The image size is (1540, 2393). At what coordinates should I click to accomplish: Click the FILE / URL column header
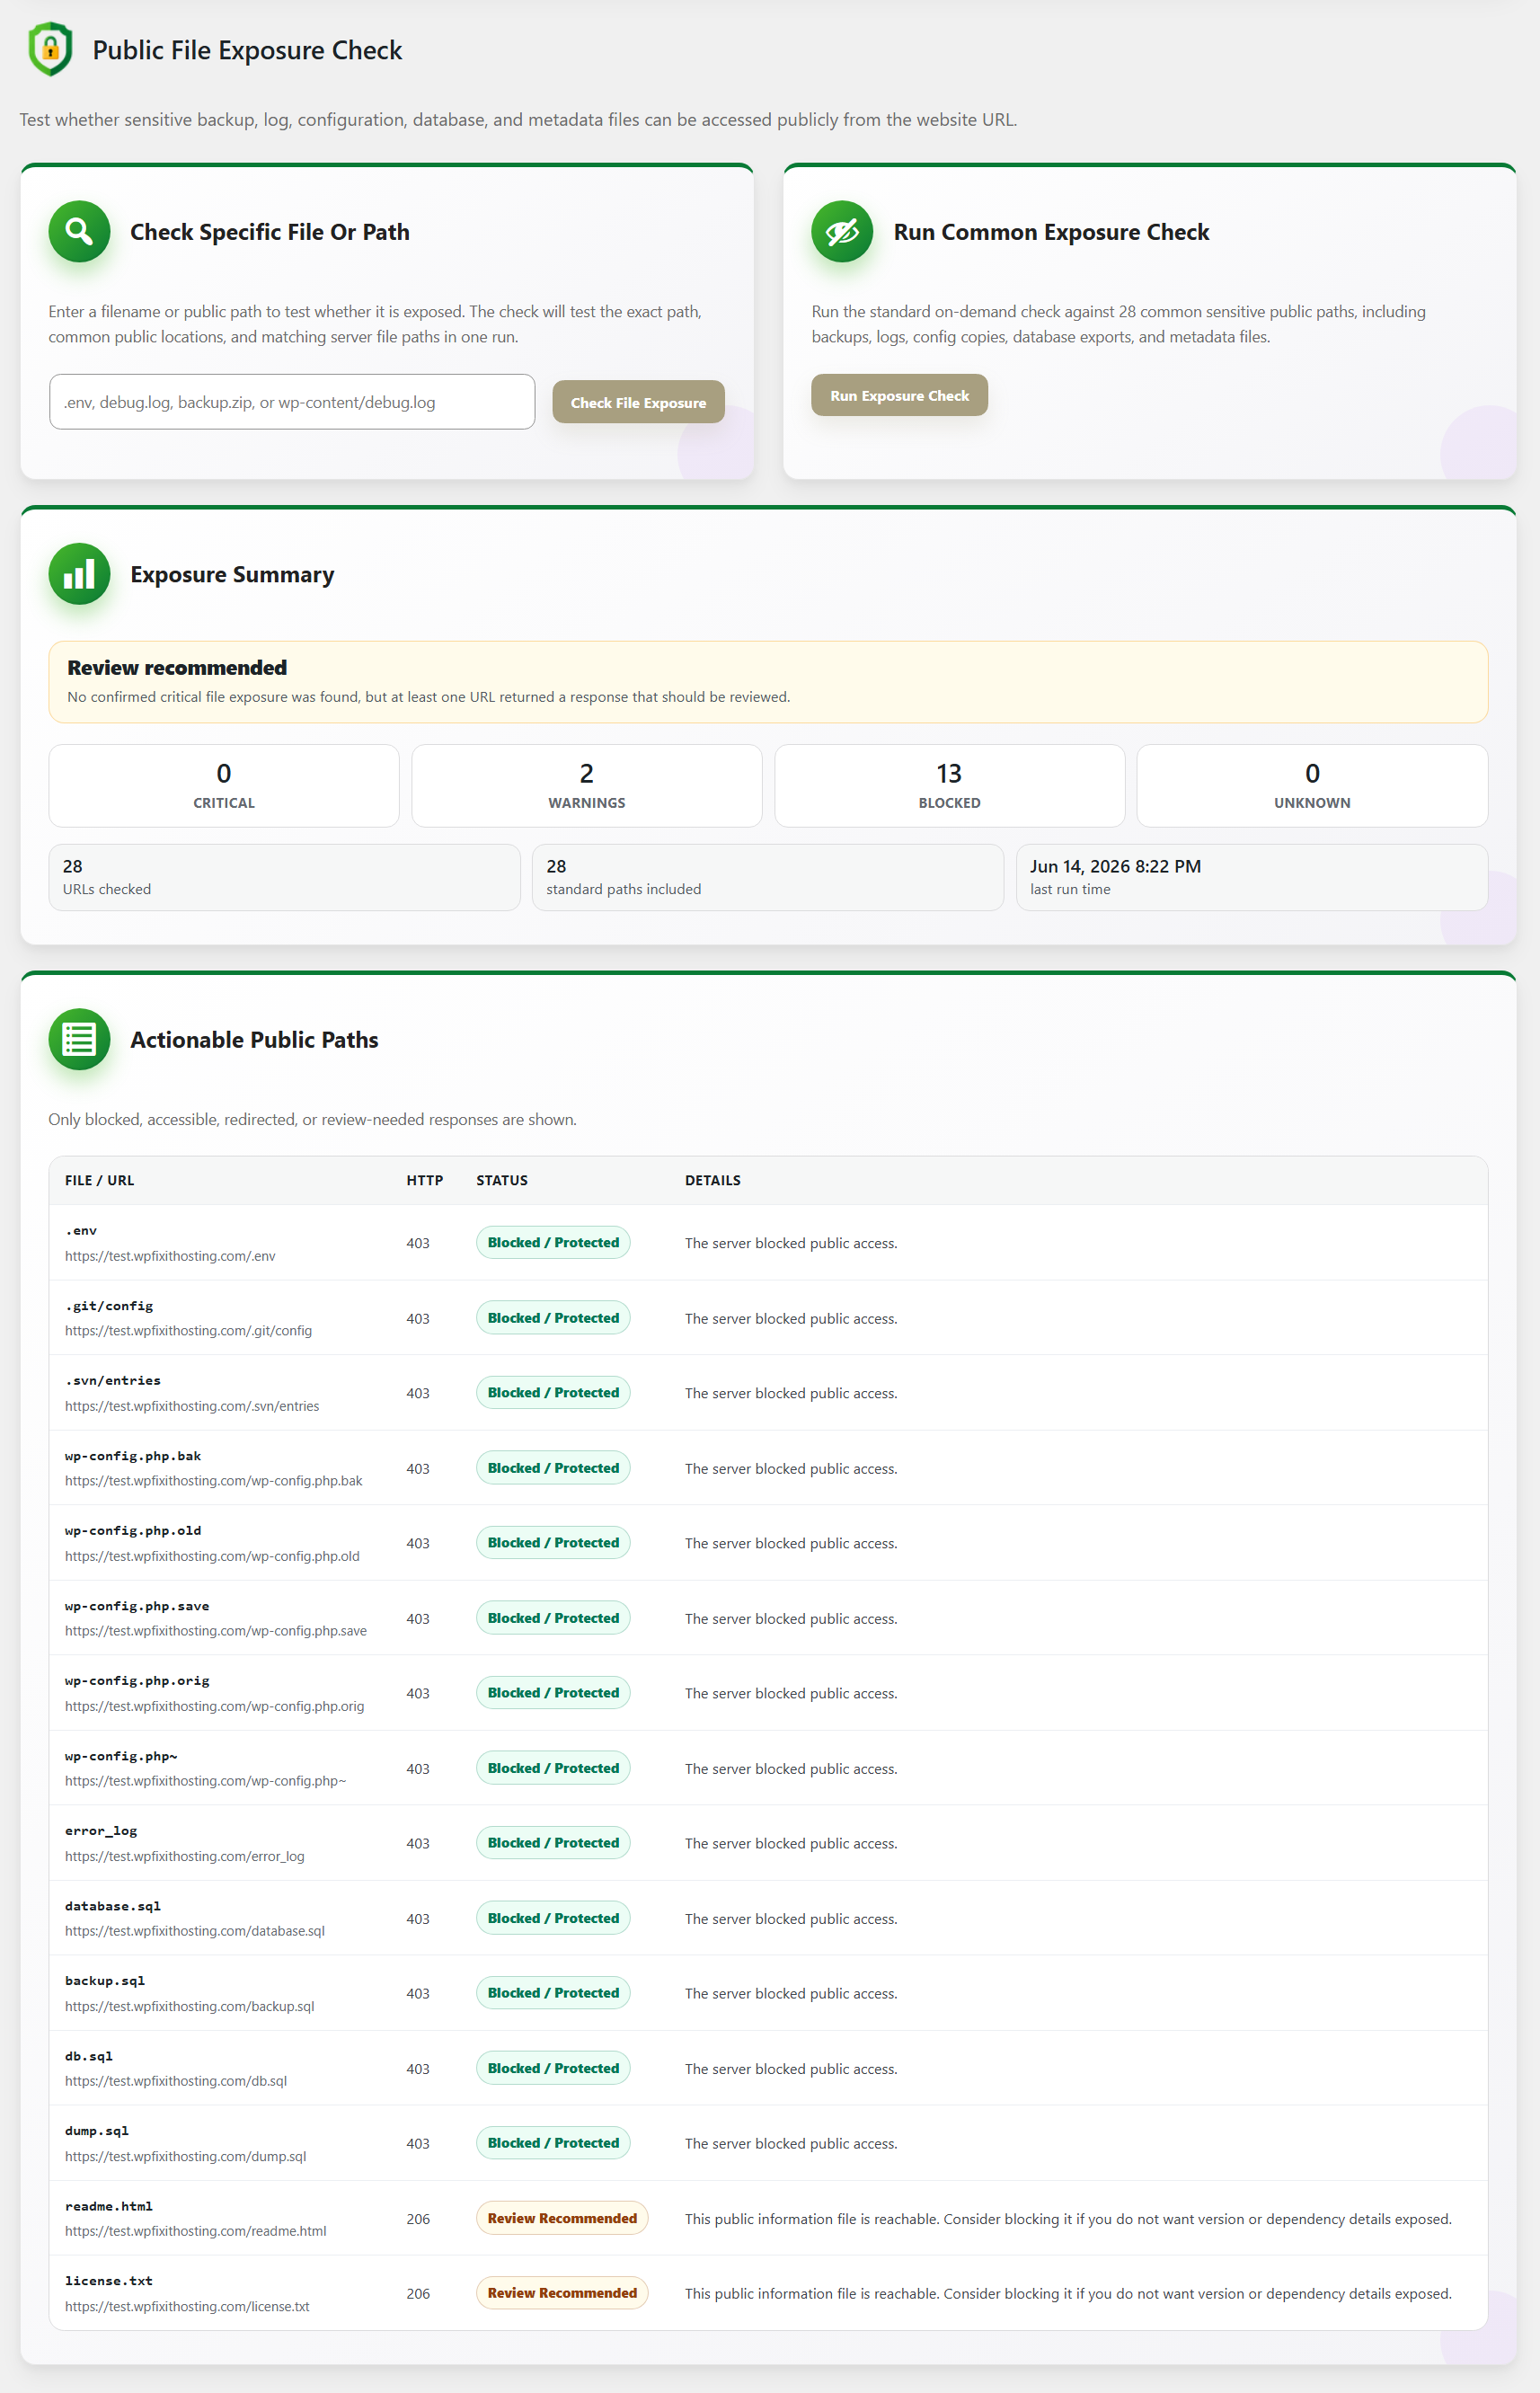[99, 1180]
